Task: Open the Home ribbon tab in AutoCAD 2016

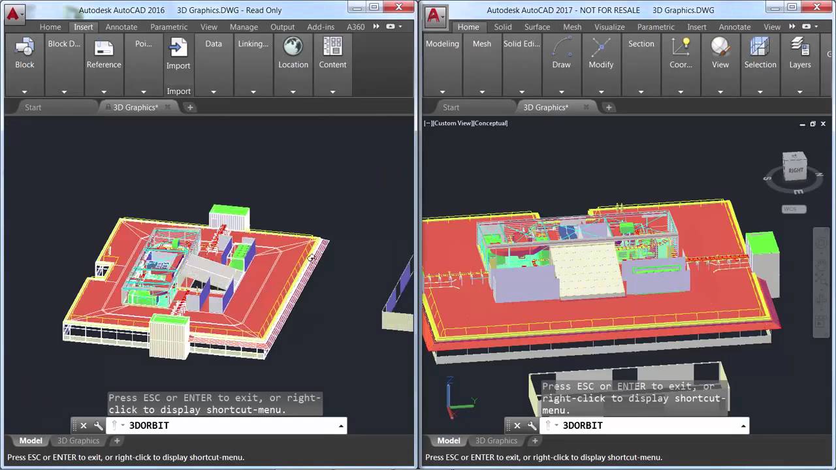Action: (x=50, y=27)
